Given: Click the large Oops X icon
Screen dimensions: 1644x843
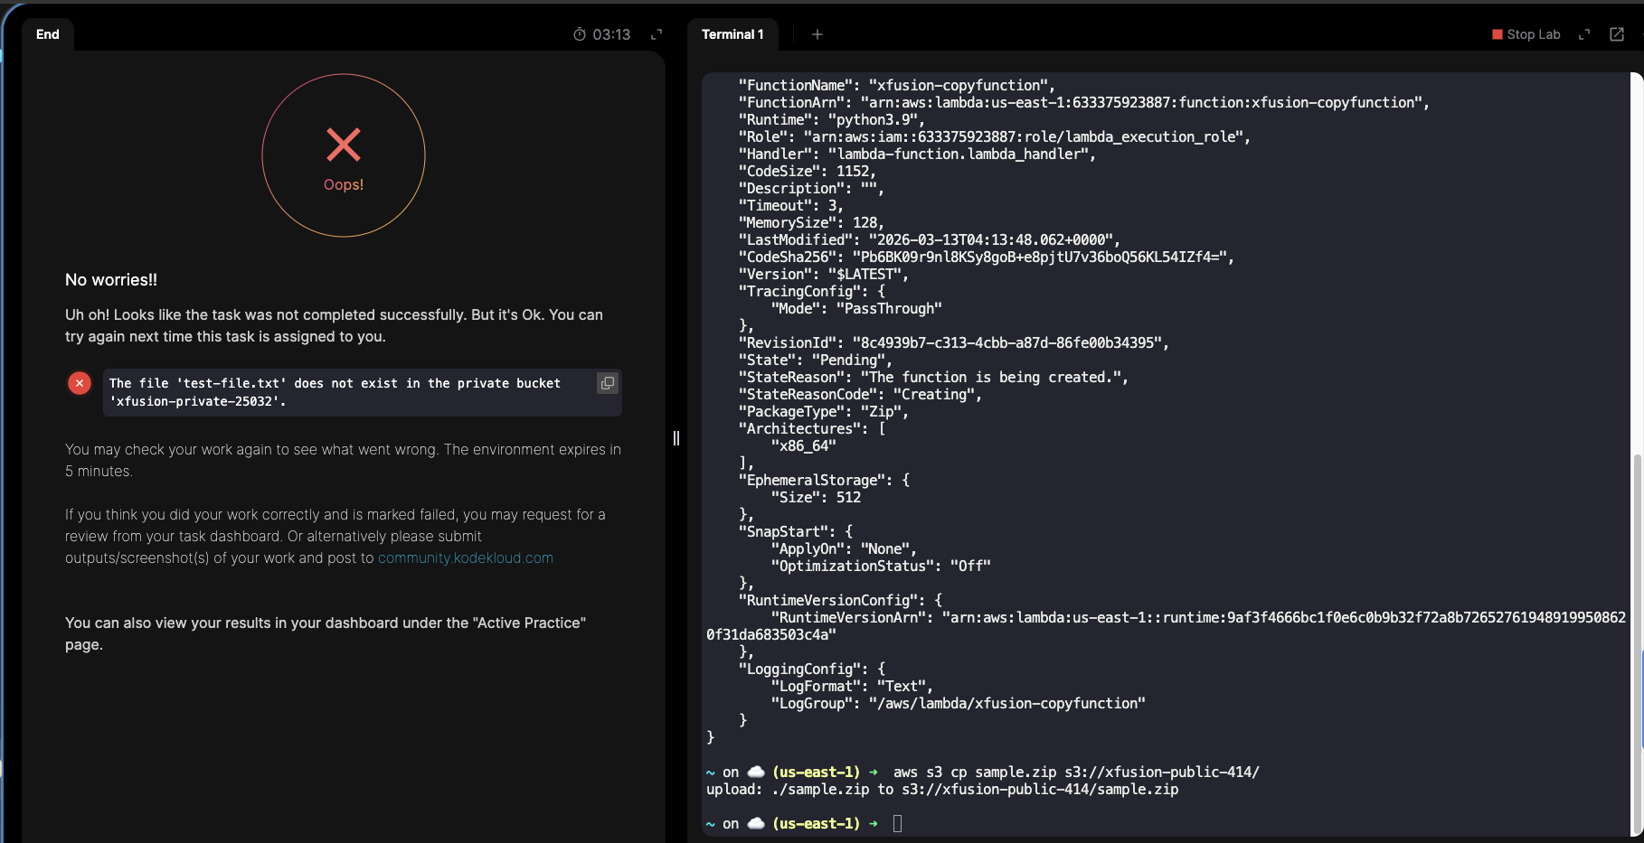Looking at the screenshot, I should tap(344, 145).
